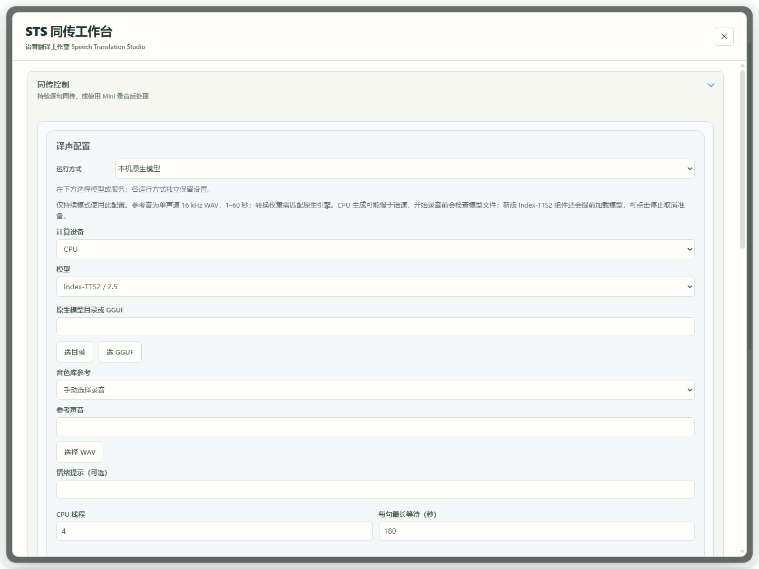
Task: Click the 每句最长等待 field showing 180
Action: click(x=537, y=531)
